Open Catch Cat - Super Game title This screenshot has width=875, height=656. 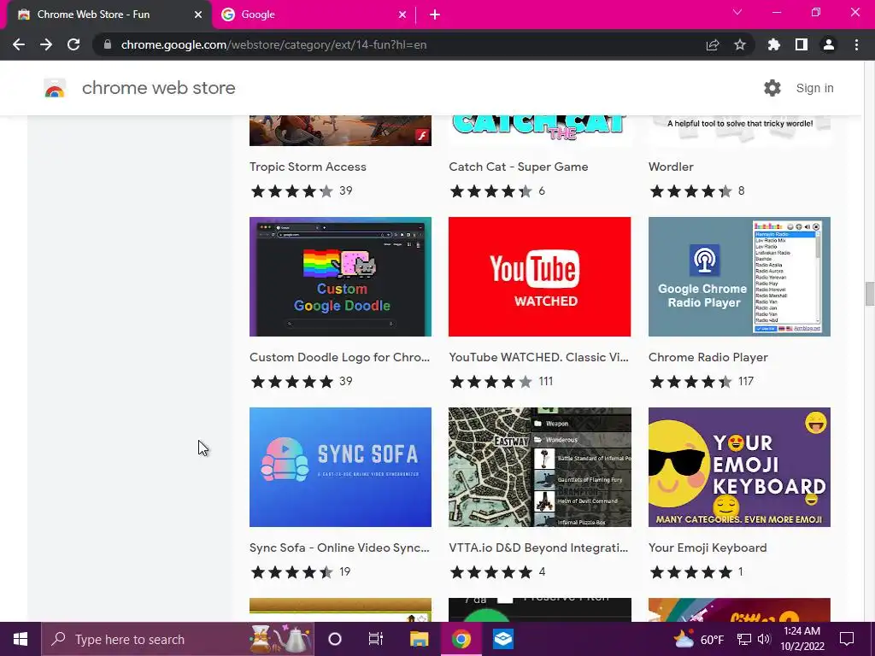pyautogui.click(x=519, y=167)
